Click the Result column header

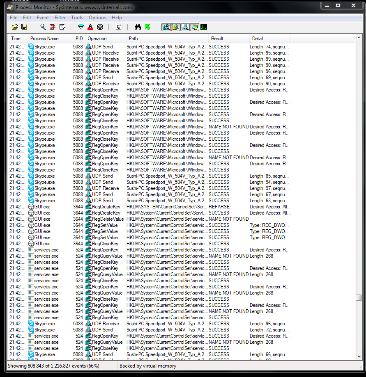[x=229, y=39]
